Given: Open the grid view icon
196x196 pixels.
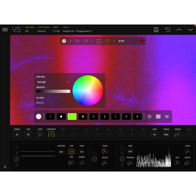Looking at the screenshot, I should click(158, 117).
